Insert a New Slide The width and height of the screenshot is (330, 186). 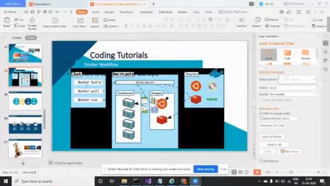pyautogui.click(x=80, y=23)
